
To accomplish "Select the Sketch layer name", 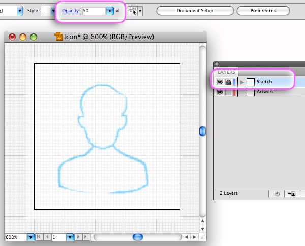I will [x=264, y=82].
